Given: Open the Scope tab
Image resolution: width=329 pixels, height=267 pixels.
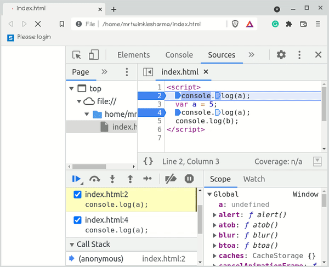Looking at the screenshot, I should pos(220,179).
